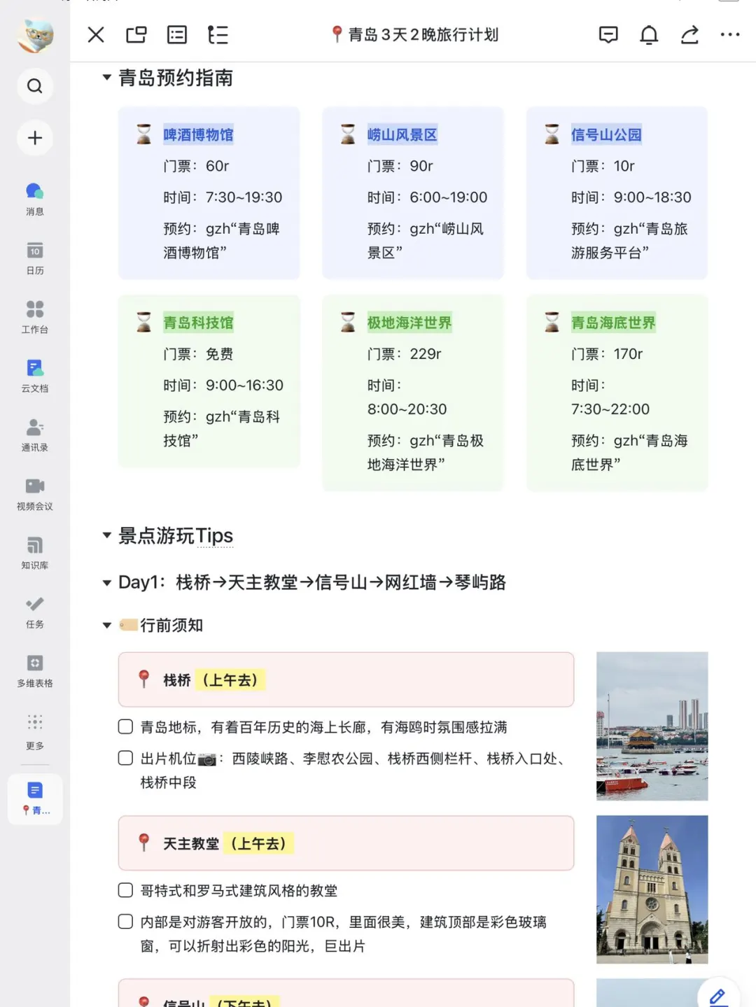756x1007 pixels.
Task: Open the more options ellipsis menu
Action: point(730,34)
